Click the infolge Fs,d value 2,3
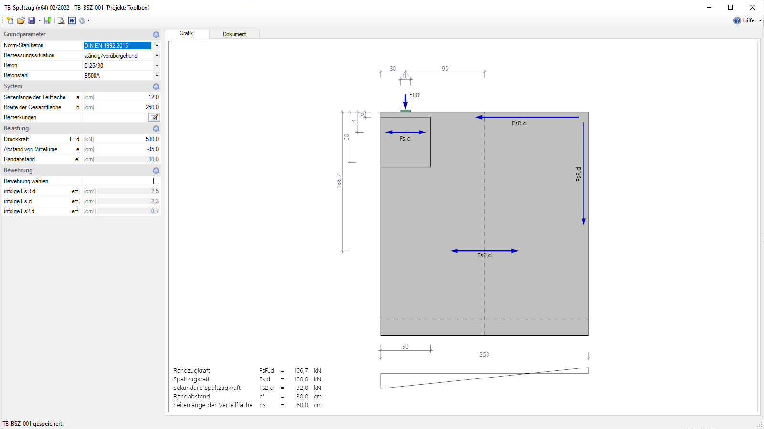The width and height of the screenshot is (764, 429). point(127,201)
